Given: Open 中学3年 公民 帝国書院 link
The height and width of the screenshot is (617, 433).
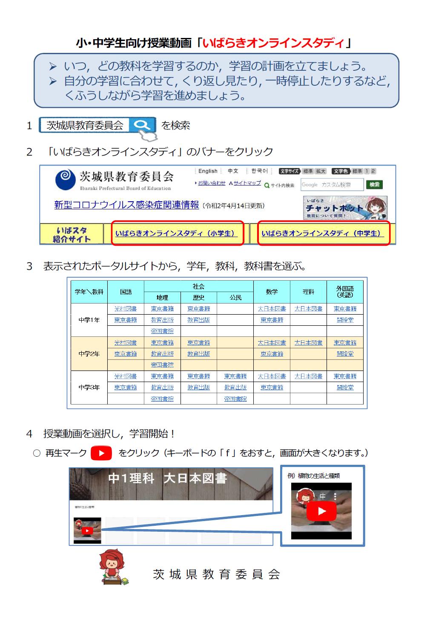Looking at the screenshot, I should click(235, 399).
